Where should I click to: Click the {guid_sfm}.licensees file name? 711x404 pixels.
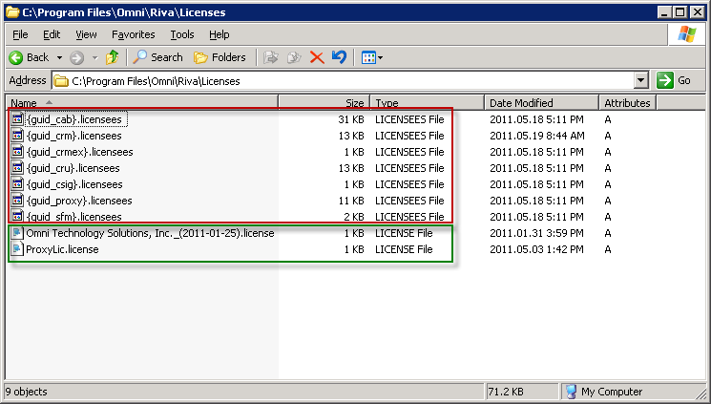pos(74,217)
